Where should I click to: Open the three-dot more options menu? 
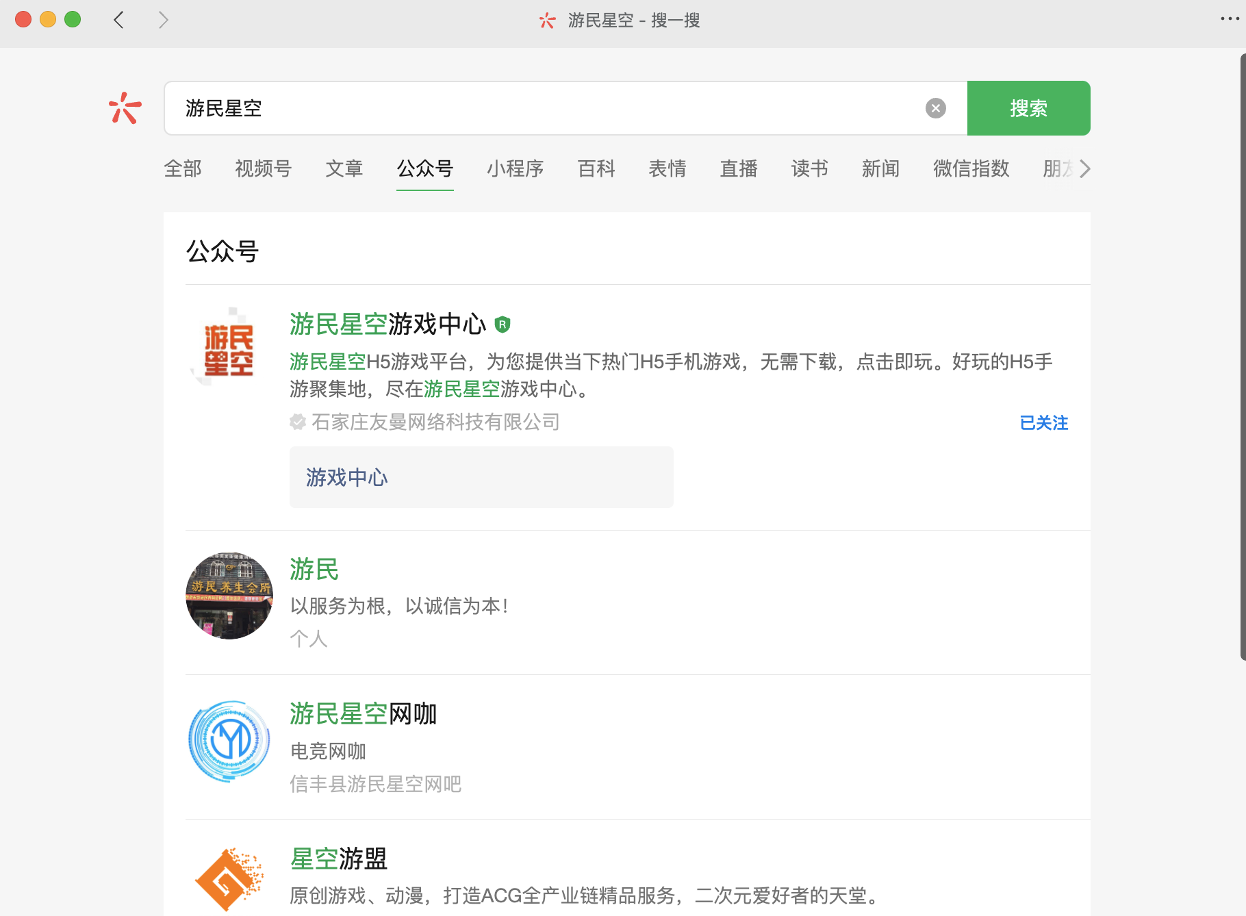(1230, 19)
